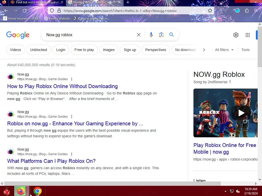This screenshot has width=262, height=196.
Task: Open the tracking protection shield icon
Action: pyautogui.click(x=52, y=11)
